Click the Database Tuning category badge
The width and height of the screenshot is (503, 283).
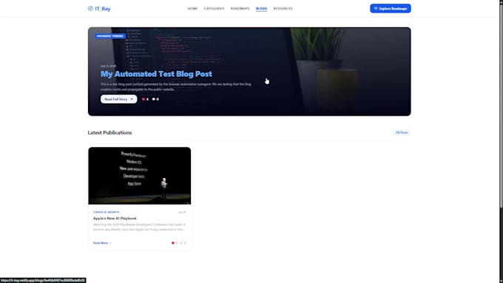pyautogui.click(x=109, y=36)
